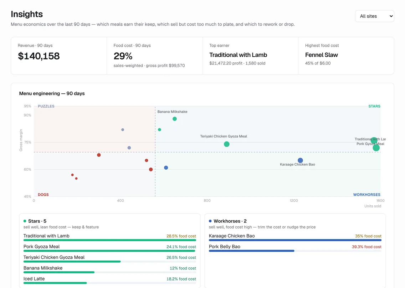Open Pork Gyoza Meal row in Stars list
This screenshot has height=288, width=405.
(109, 248)
